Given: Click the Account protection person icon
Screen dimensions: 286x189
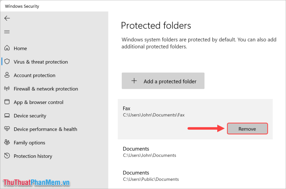Looking at the screenshot, I should point(7,75).
